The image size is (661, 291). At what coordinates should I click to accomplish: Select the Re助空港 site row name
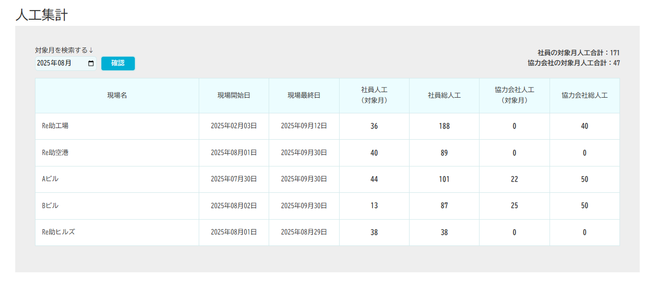(x=55, y=153)
